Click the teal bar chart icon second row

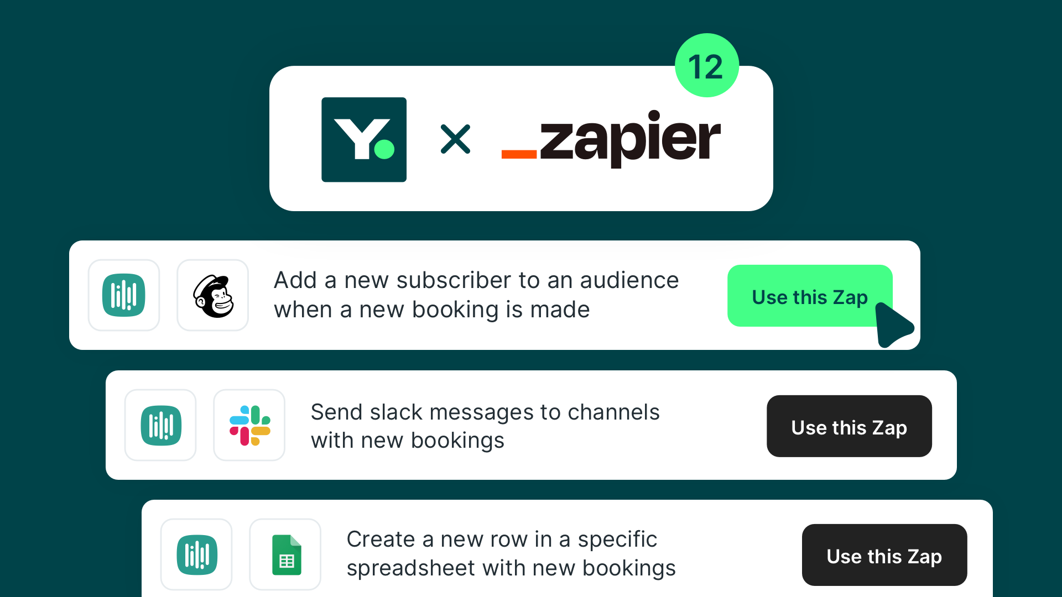point(161,425)
